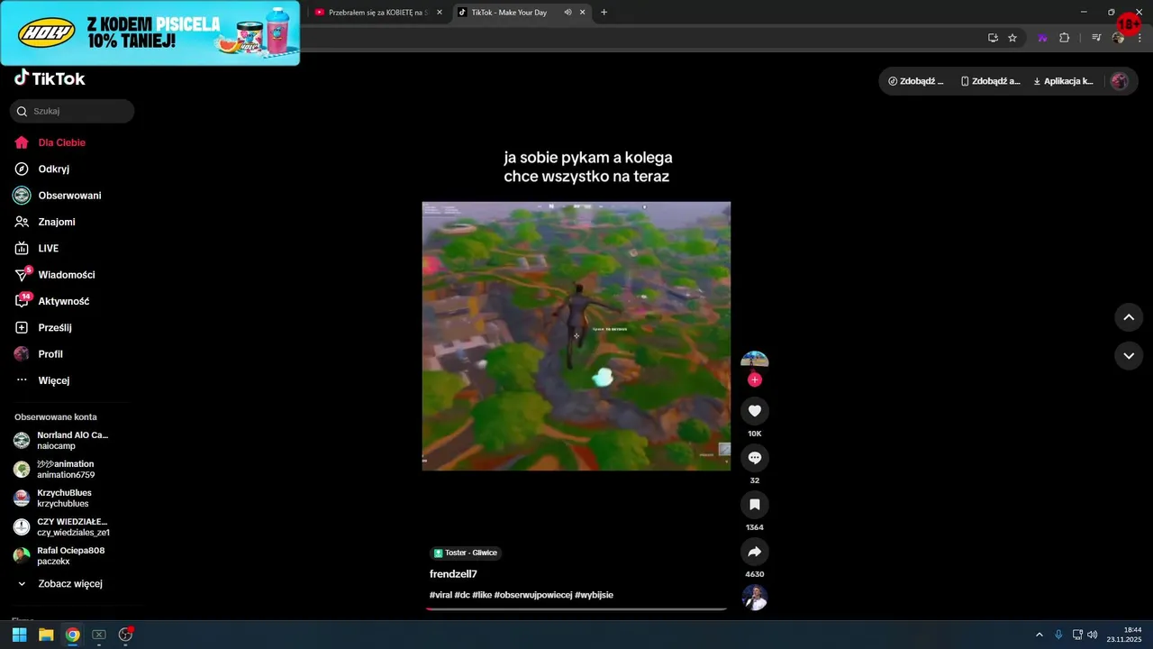This screenshot has width=1153, height=649.
Task: Open the Chrome extensions puzzle icon
Action: (1064, 38)
